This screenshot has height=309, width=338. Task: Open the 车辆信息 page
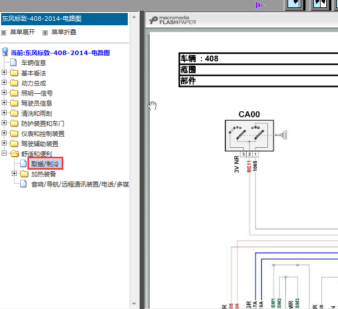tap(34, 63)
